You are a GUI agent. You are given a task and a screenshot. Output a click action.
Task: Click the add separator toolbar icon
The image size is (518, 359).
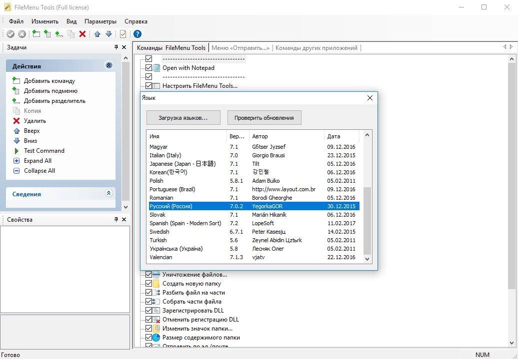click(x=59, y=33)
